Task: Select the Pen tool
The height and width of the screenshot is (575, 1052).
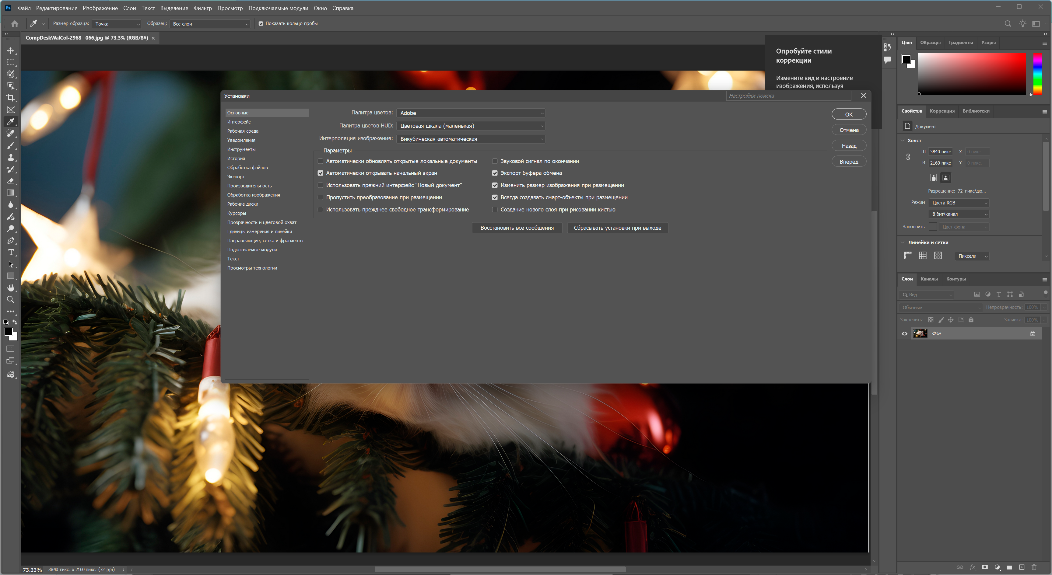Action: point(11,240)
